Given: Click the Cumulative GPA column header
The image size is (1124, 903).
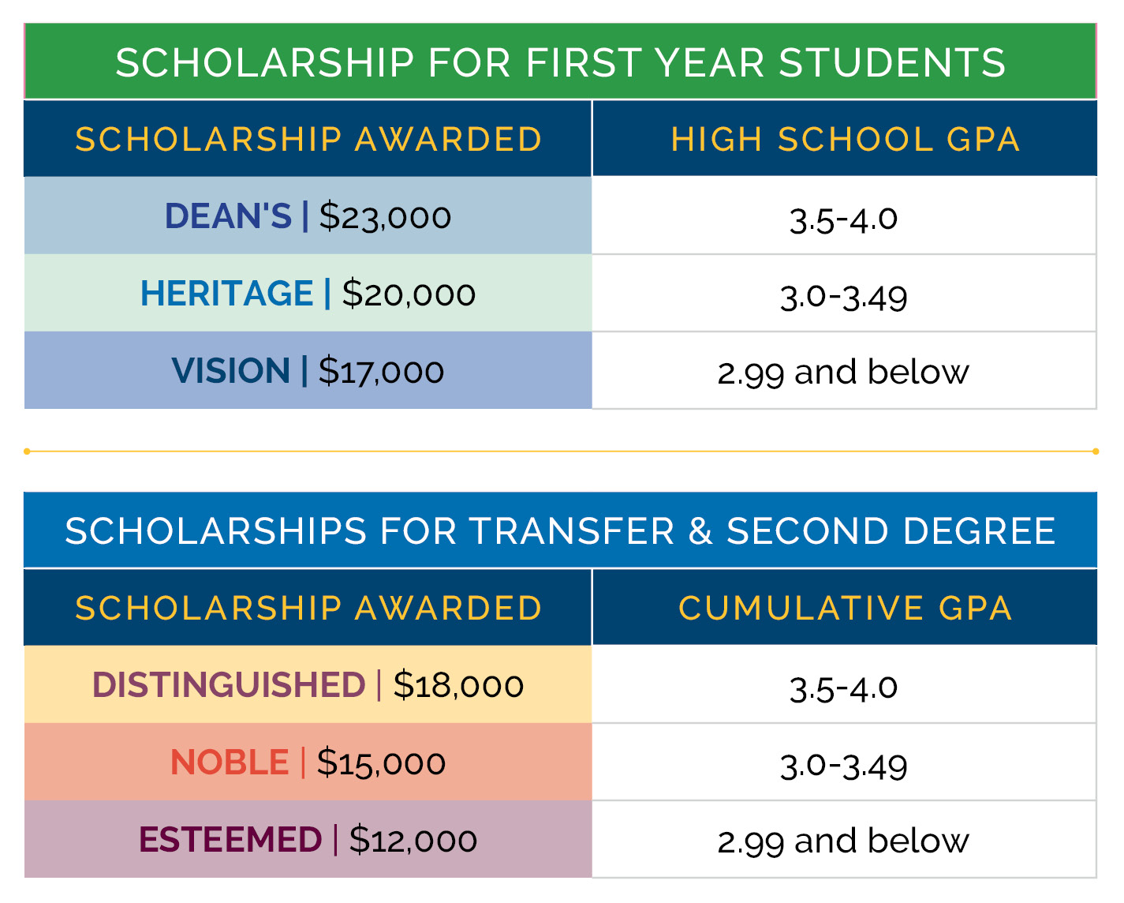Looking at the screenshot, I should 844,608.
